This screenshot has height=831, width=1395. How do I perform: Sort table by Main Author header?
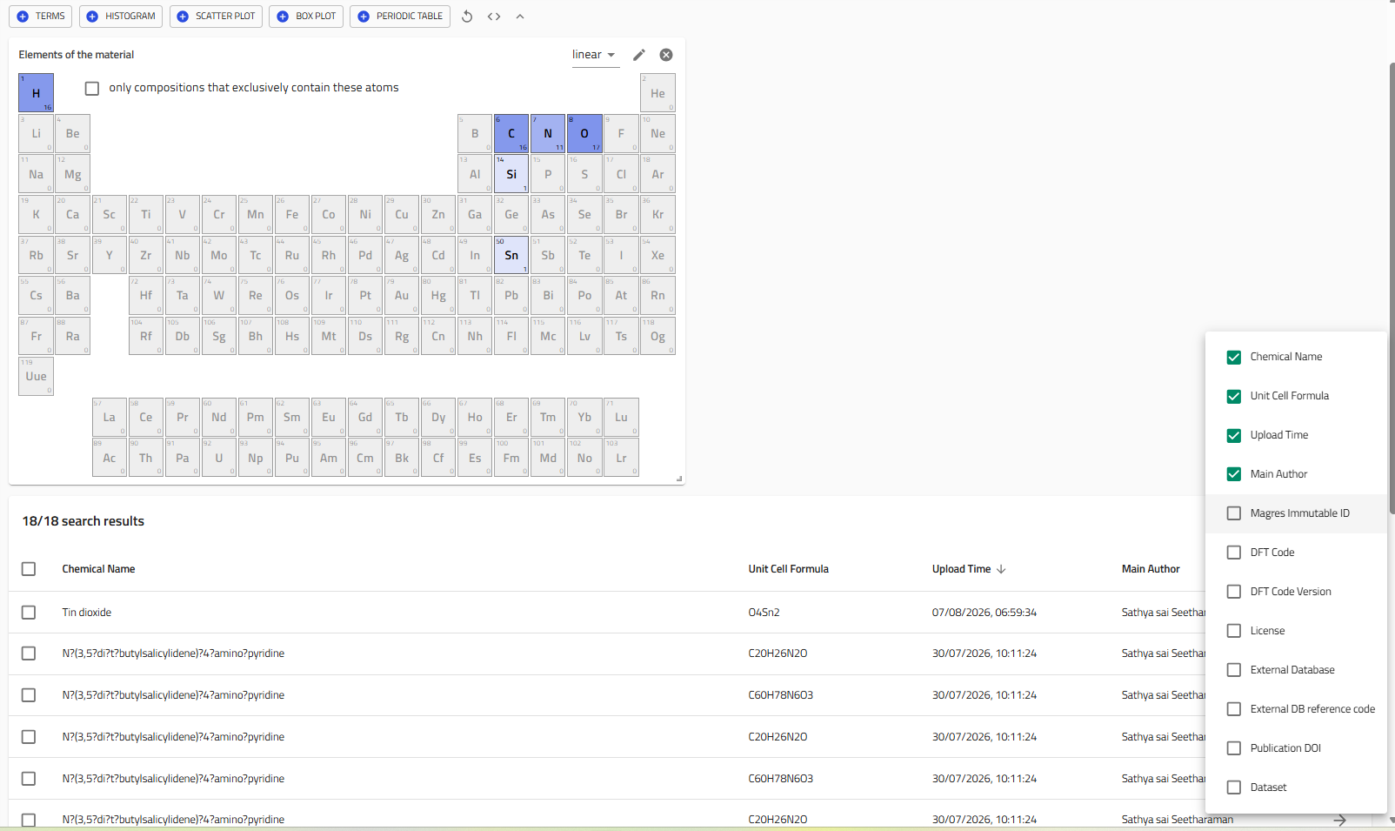1151,569
